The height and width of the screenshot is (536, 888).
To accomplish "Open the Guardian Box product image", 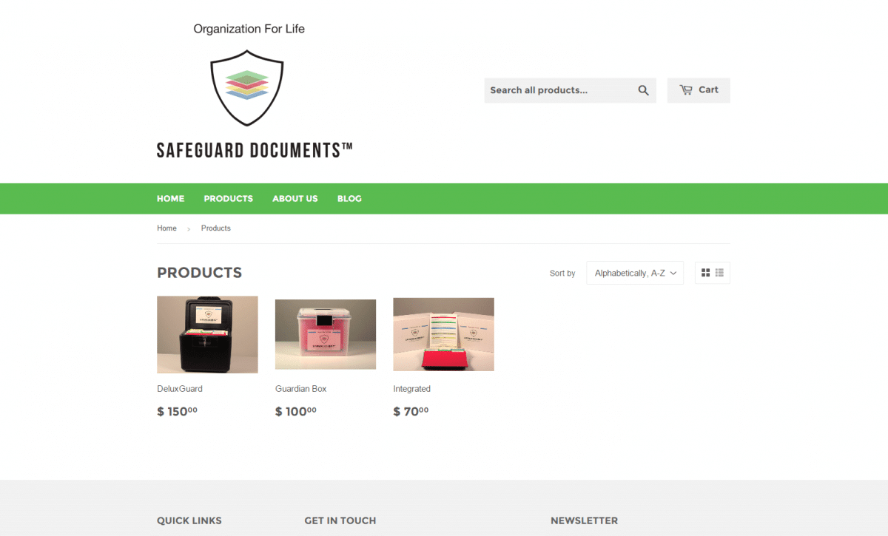I will [326, 334].
